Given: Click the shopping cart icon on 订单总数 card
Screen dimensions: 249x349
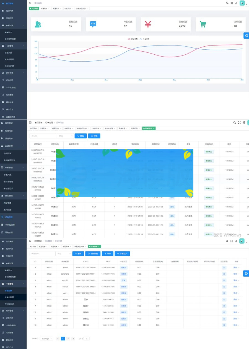Looking at the screenshot, I should pos(203,24).
